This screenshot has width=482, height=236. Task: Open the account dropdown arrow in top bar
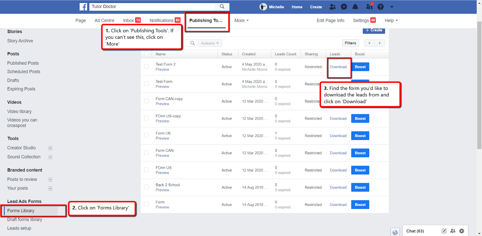click(392, 7)
